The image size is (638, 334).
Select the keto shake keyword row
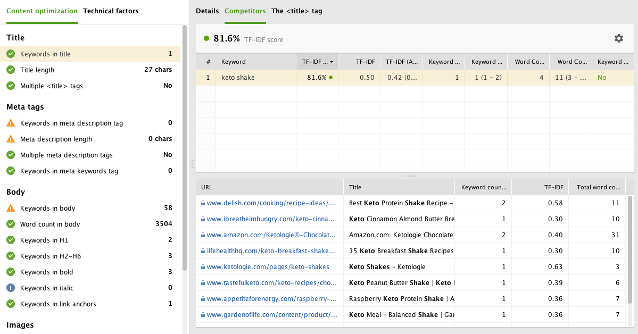click(x=250, y=77)
